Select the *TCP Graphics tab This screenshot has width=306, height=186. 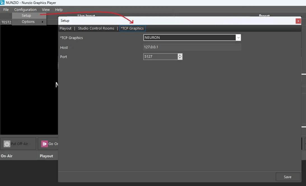click(132, 28)
